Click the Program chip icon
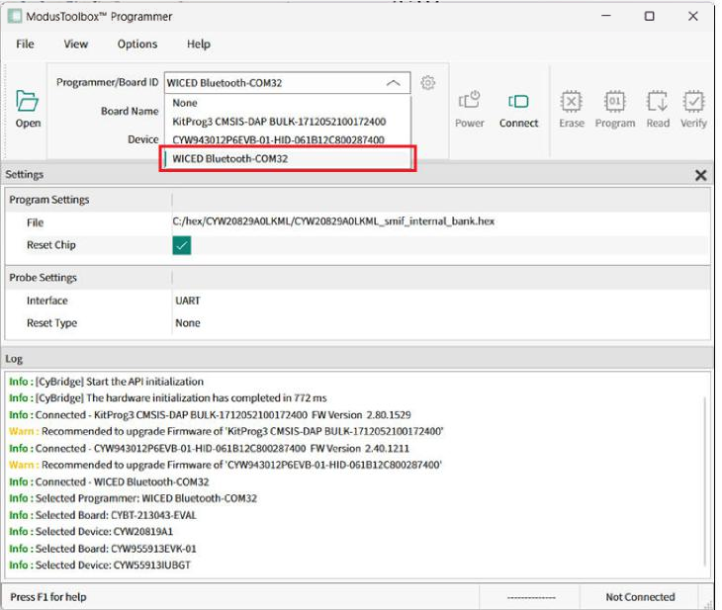The height and width of the screenshot is (610, 722). click(615, 109)
